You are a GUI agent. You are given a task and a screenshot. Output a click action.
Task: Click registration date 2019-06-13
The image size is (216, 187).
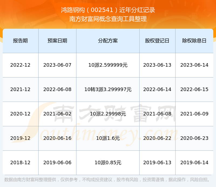click(157, 163)
